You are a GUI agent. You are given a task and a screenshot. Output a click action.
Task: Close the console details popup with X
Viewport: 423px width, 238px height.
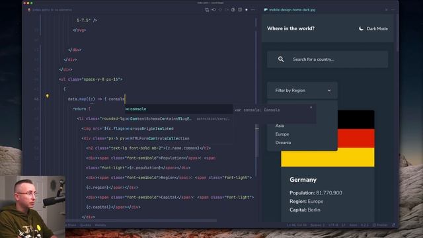(x=311, y=107)
